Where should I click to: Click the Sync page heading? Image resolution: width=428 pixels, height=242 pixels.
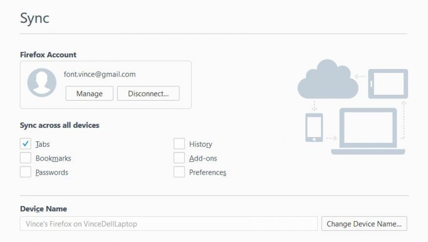pos(35,19)
